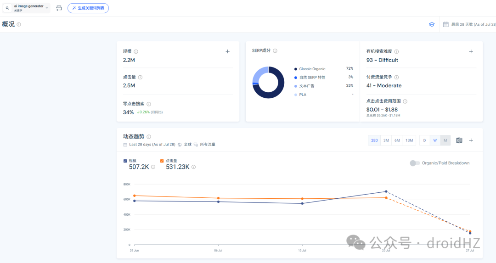The width and height of the screenshot is (496, 263).
Task: Enable the Organic/Paid Breakdown toggle
Action: [x=415, y=163]
